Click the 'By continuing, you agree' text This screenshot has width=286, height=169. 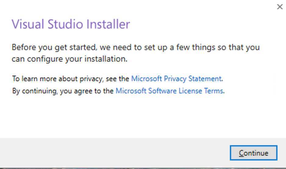pos(63,91)
